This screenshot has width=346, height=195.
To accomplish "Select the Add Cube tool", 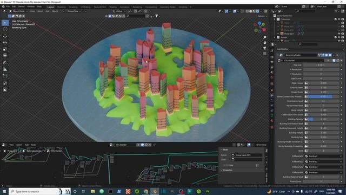I will (5, 76).
